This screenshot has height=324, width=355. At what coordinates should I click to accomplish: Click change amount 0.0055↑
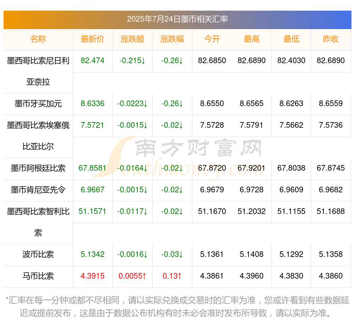tap(132, 276)
